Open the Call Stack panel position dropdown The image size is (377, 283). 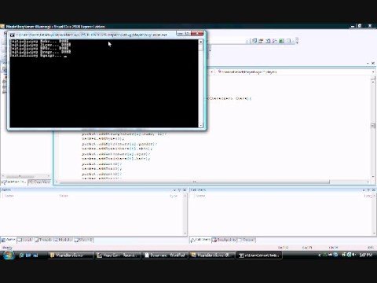[364, 189]
